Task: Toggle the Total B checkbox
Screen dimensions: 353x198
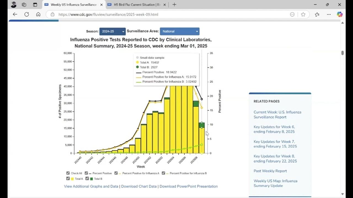Action: pos(87,179)
